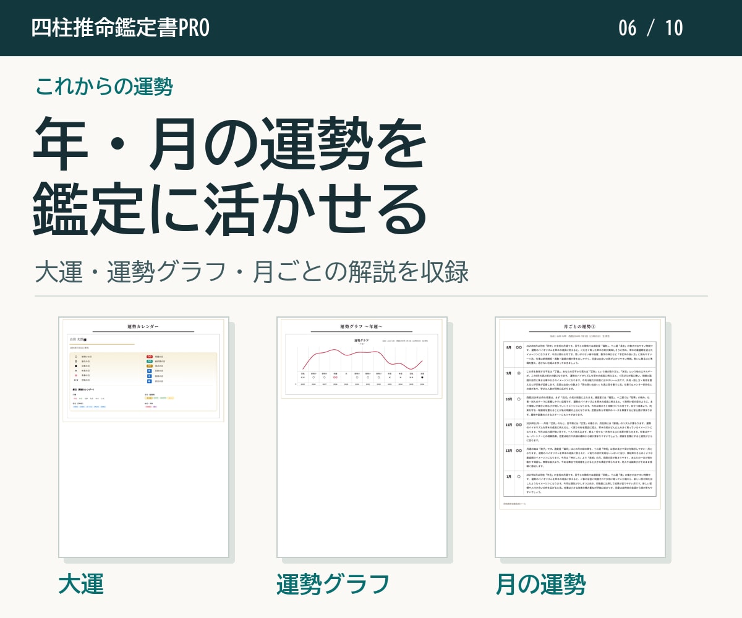The image size is (742, 618).
Task: Click the single circle symbol beside 1月
Action: pos(519,476)
